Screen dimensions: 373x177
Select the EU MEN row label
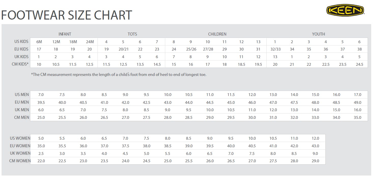click(22, 102)
